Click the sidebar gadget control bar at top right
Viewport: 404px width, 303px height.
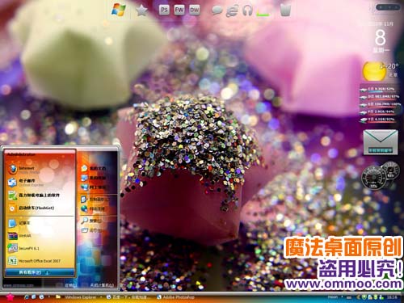[388, 7]
